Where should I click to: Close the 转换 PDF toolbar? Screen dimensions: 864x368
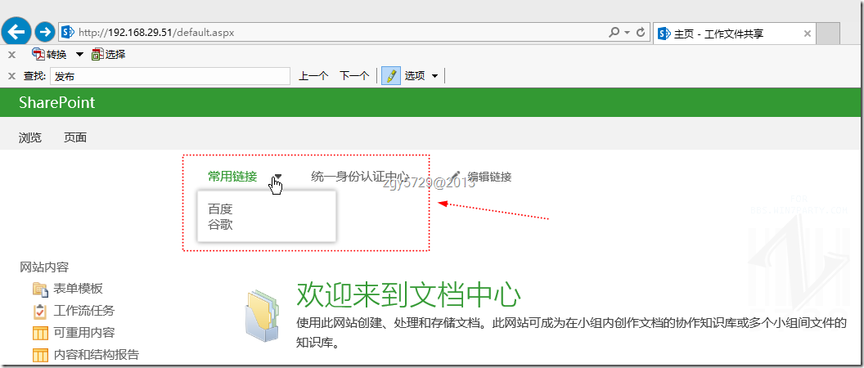[x=11, y=55]
